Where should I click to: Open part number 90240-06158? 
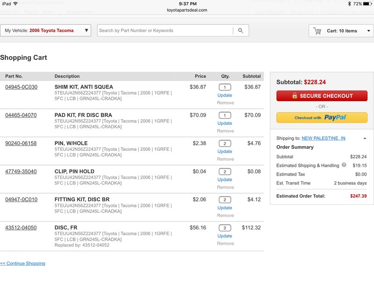pos(21,143)
